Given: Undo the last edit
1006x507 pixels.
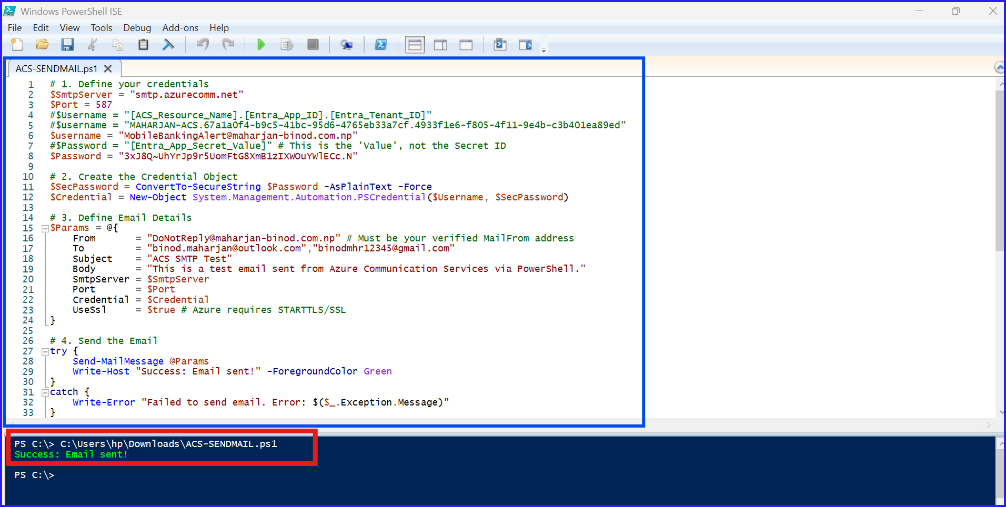Looking at the screenshot, I should tap(203, 45).
